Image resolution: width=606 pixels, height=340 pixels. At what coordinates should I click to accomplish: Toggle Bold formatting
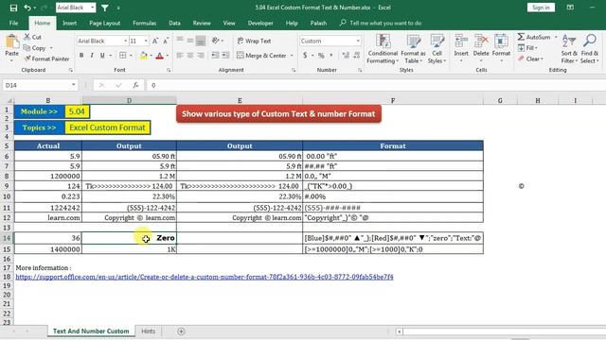(81, 56)
